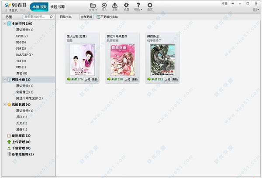Collapse the 本地书刊 (20) tree node
Viewport: 262px width, 178px height.
click(x=5, y=24)
